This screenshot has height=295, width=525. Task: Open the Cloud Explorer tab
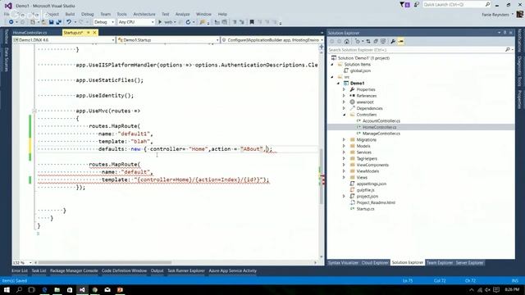pyautogui.click(x=375, y=262)
